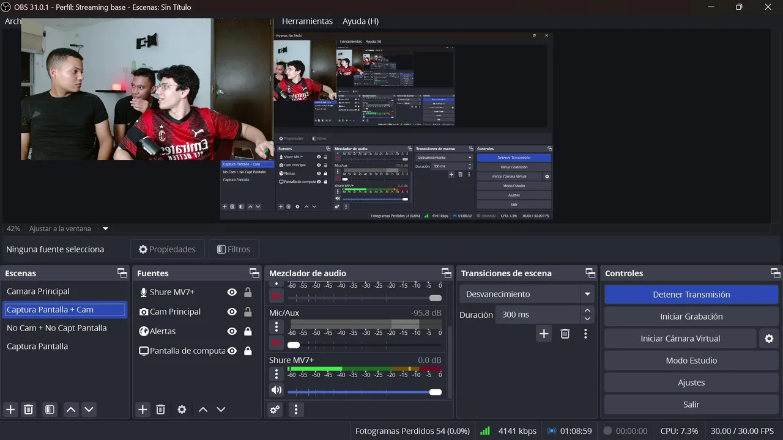The width and height of the screenshot is (783, 440).
Task: Move source down in Fuentes panel
Action: click(x=221, y=409)
